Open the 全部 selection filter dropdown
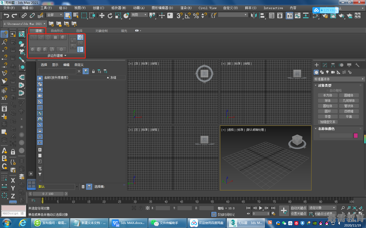 pos(55,15)
